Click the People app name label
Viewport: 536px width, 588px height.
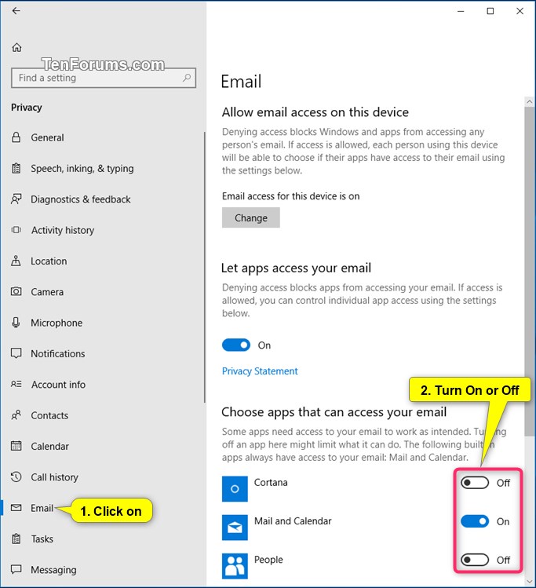[268, 560]
